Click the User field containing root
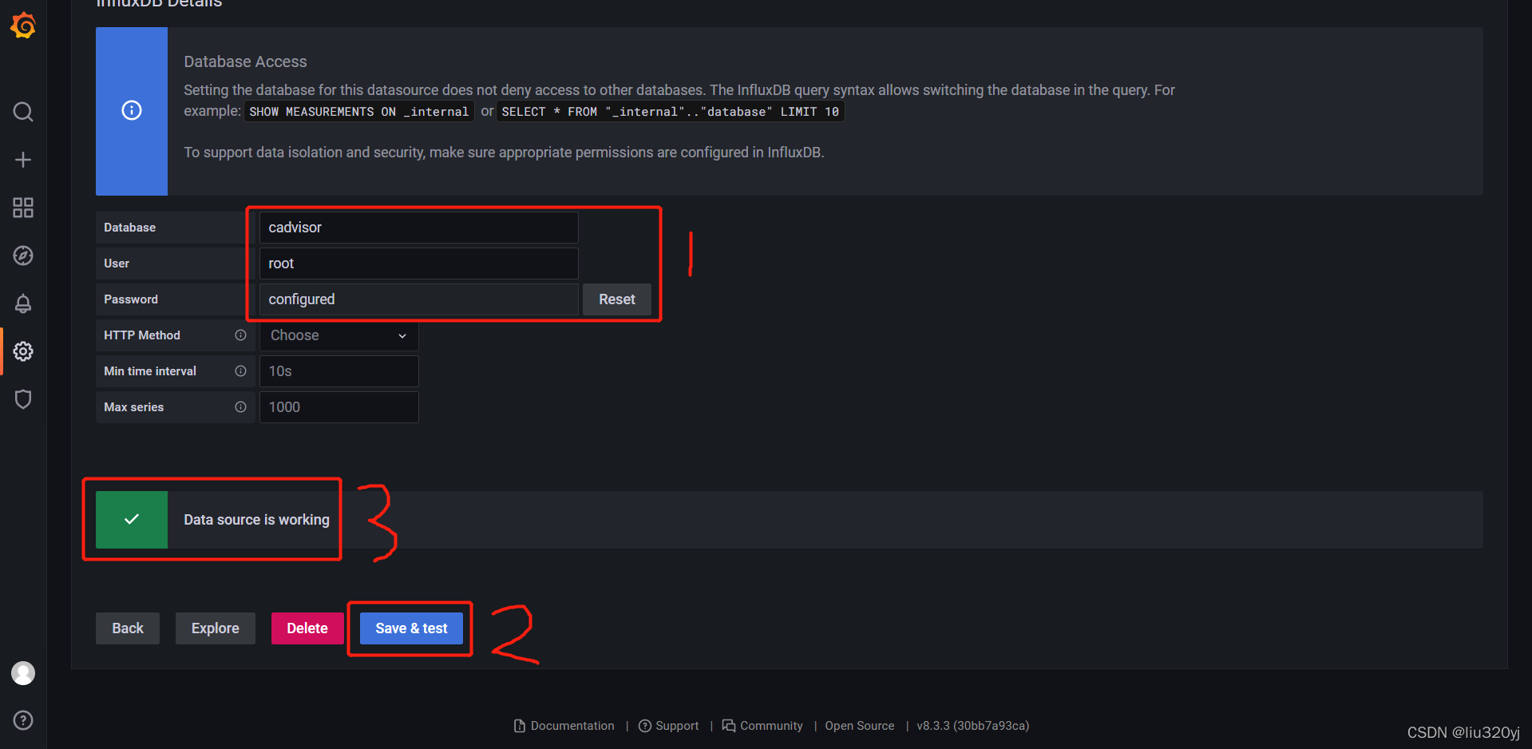Screen dimensions: 1532x749 [418, 264]
